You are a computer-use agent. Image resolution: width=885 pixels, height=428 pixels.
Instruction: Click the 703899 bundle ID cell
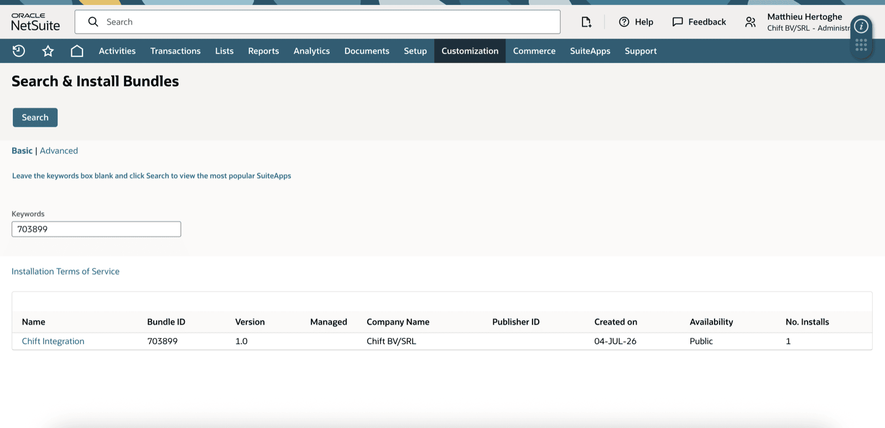click(x=162, y=341)
